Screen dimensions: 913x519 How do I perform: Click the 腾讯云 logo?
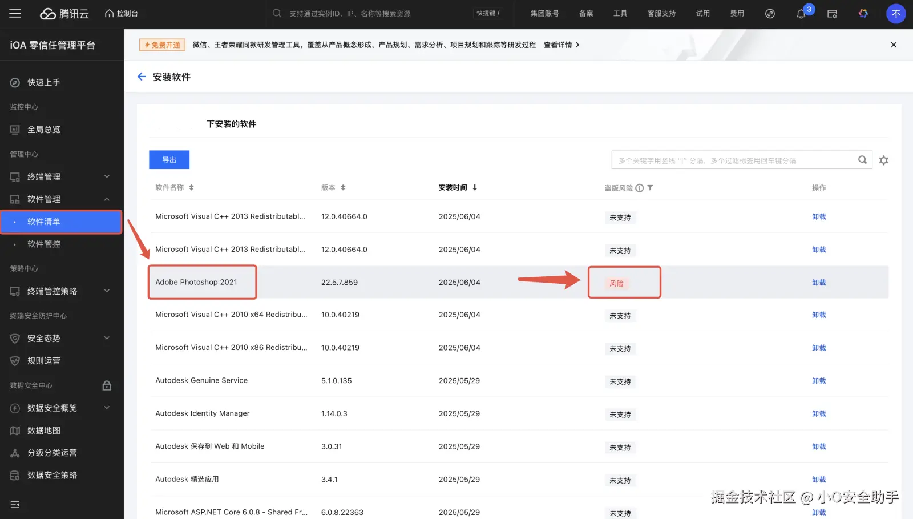tap(64, 13)
